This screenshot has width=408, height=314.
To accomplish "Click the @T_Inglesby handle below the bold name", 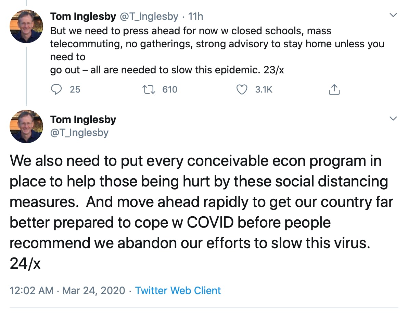I will click(79, 132).
